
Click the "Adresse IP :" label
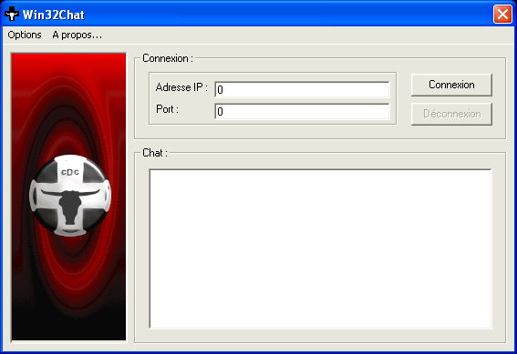click(181, 87)
